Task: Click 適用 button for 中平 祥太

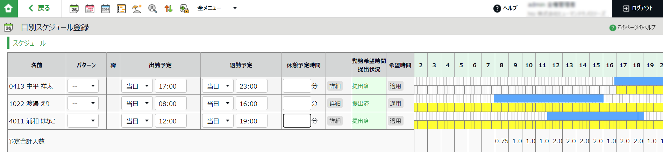Action: tap(395, 86)
